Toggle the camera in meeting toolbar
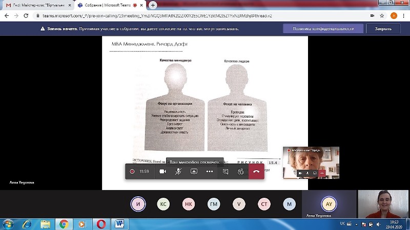410x230 pixels. pyautogui.click(x=163, y=172)
